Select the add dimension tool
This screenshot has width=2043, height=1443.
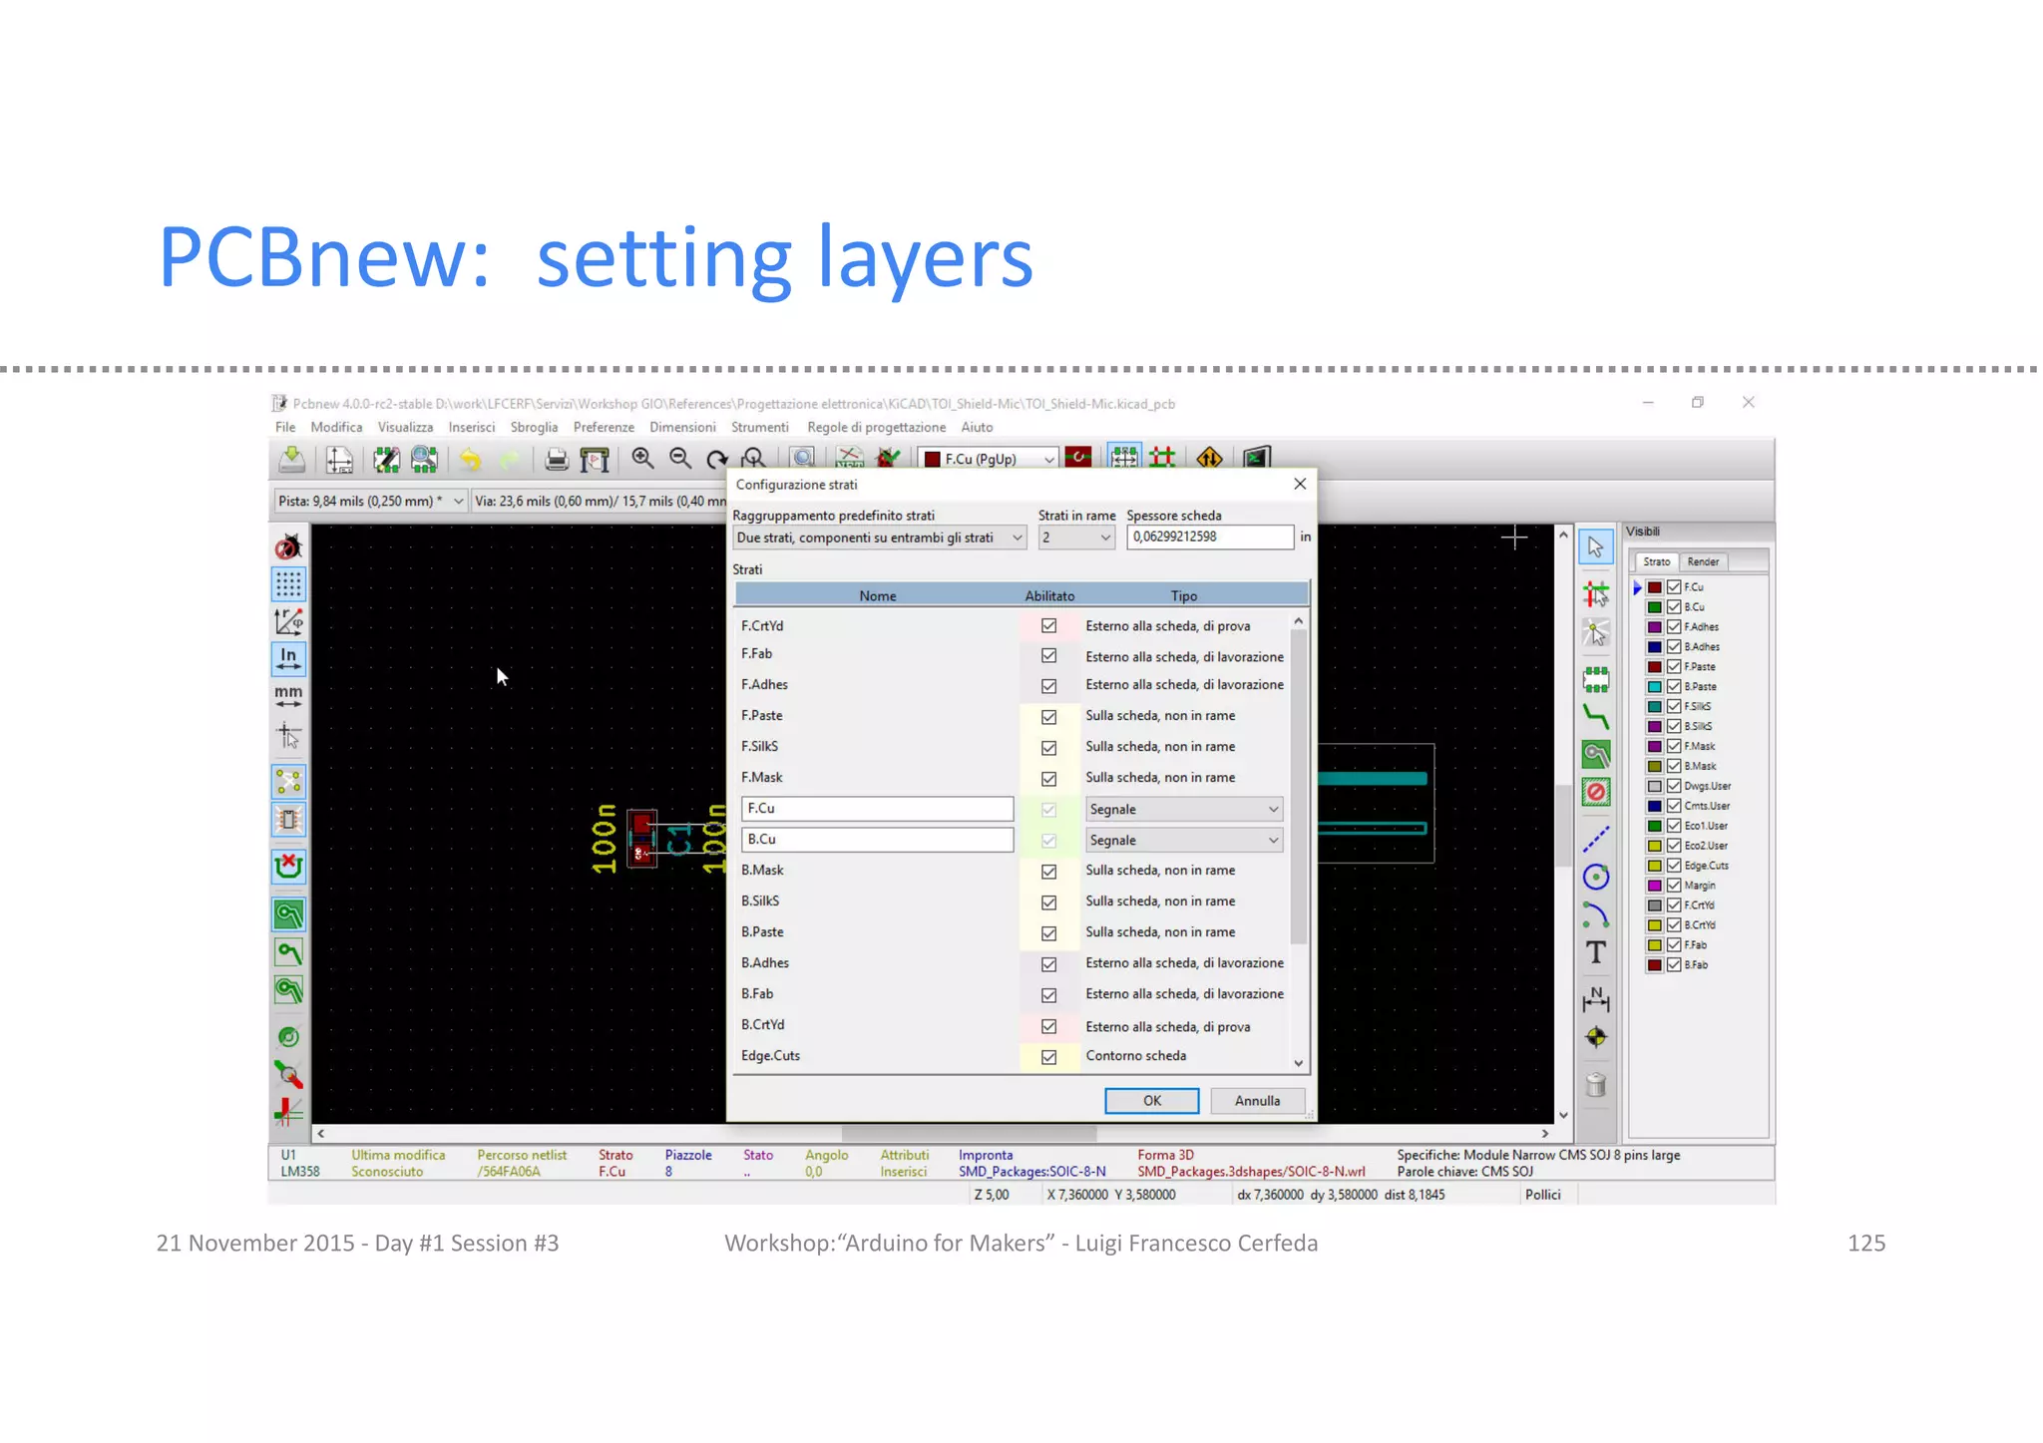(1595, 998)
